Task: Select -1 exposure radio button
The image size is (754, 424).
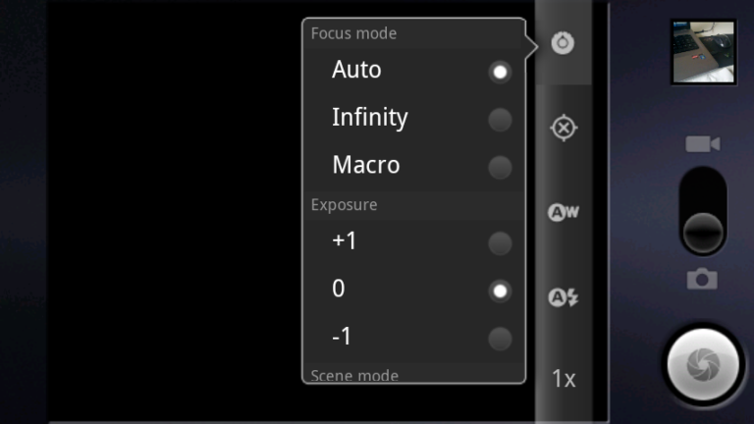Action: 500,339
